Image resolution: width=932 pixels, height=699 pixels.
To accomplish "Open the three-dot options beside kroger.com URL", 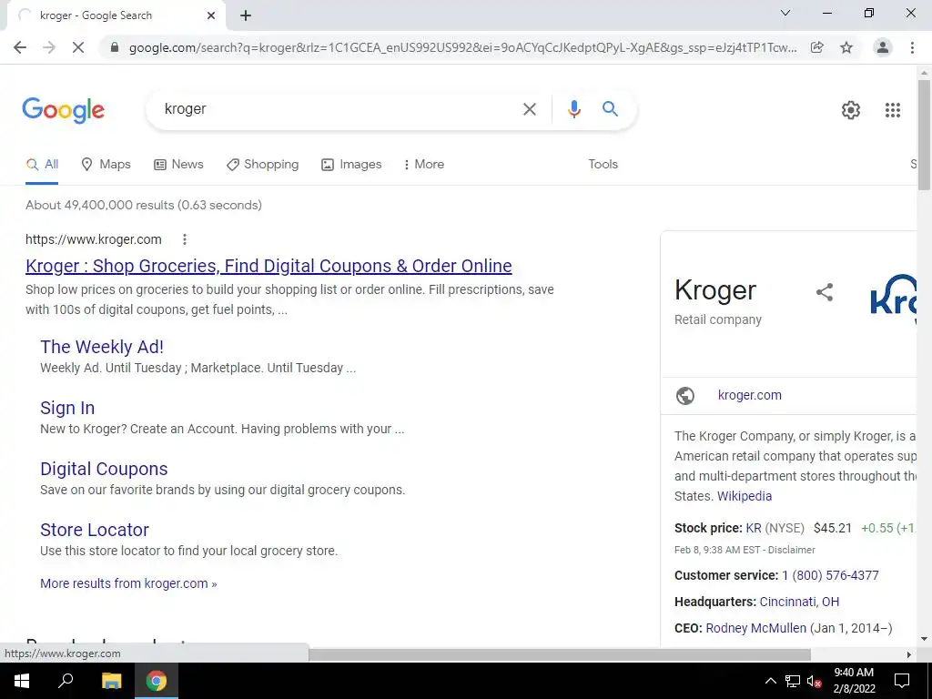I will tap(185, 239).
